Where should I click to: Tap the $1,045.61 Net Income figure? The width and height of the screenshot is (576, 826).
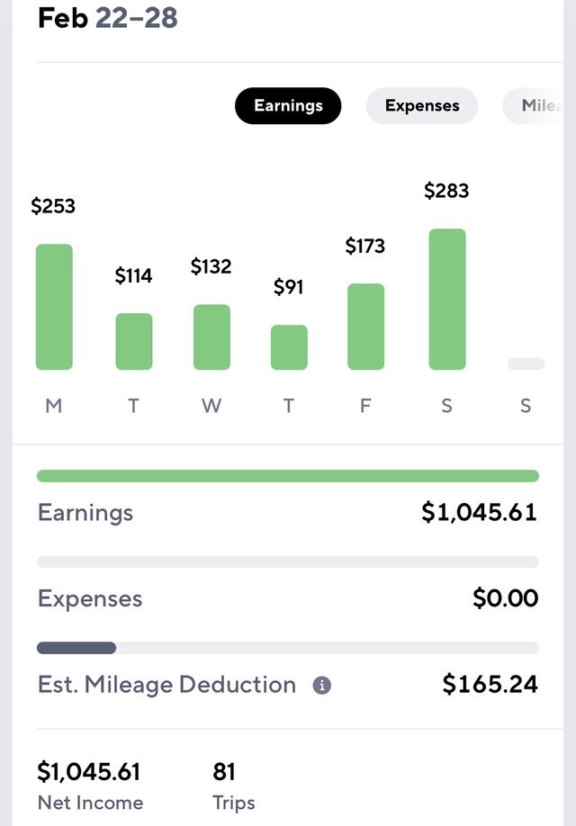(x=88, y=772)
